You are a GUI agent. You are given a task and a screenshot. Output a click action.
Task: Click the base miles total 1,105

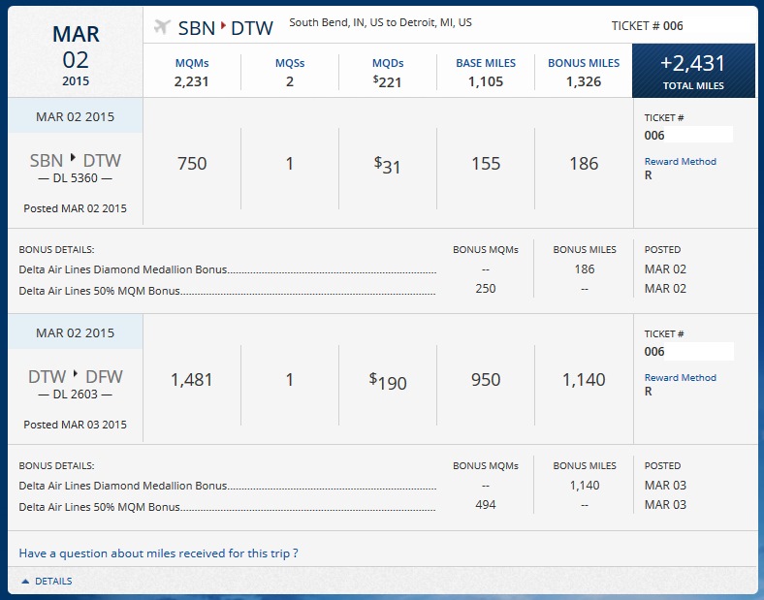click(x=486, y=81)
